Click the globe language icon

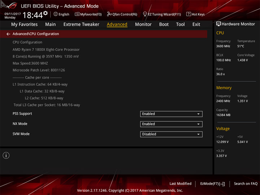[x=56, y=14]
